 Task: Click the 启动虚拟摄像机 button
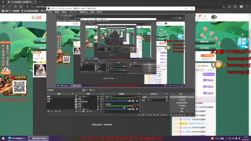pyautogui.click(x=182, y=103)
